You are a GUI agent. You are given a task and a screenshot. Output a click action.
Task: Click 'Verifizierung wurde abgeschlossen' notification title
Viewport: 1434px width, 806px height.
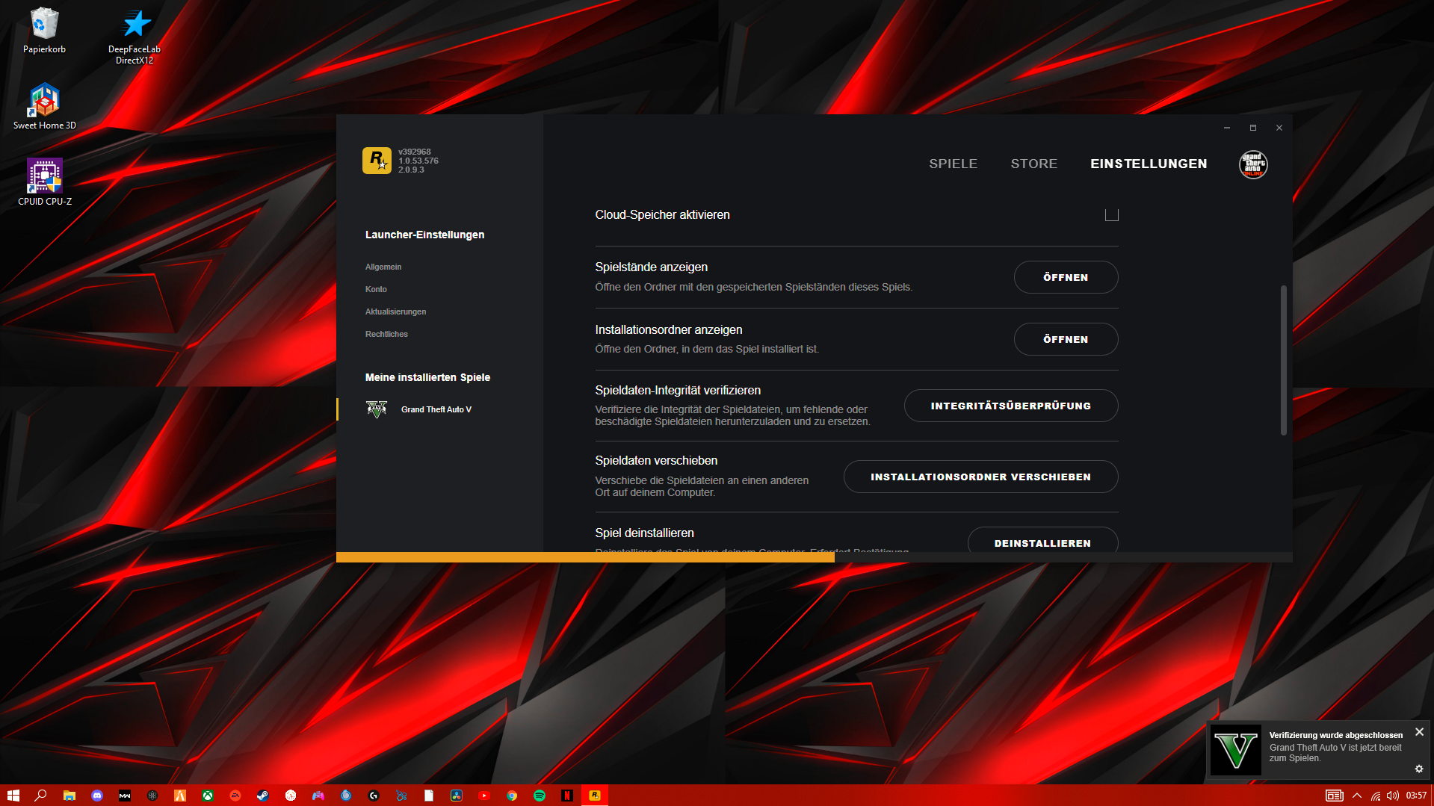click(x=1336, y=735)
